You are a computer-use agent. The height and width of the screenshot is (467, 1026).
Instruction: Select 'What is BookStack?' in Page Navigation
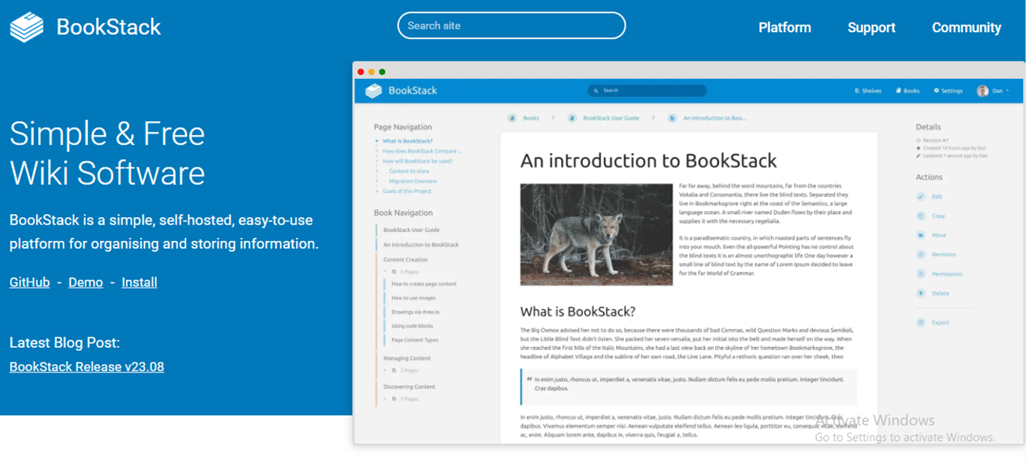click(407, 141)
